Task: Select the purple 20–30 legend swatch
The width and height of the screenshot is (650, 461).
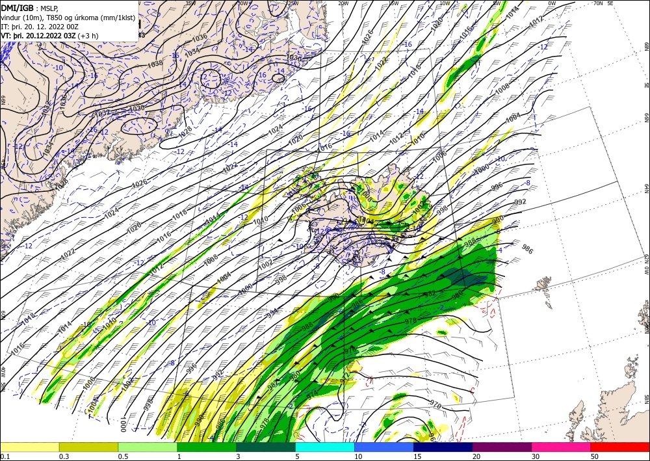Action: 502,447
